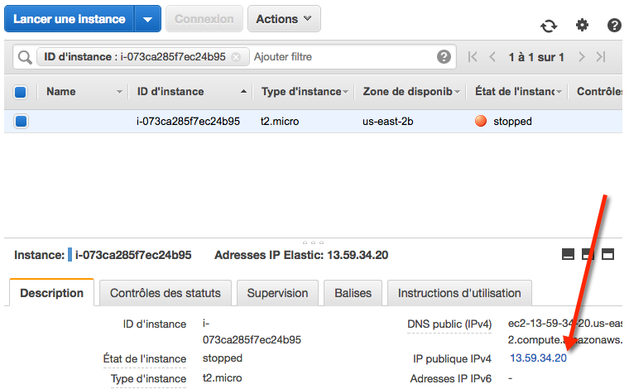The image size is (629, 389).
Task: Open the dropdown arrow beside Lancer une instance
Action: point(147,19)
